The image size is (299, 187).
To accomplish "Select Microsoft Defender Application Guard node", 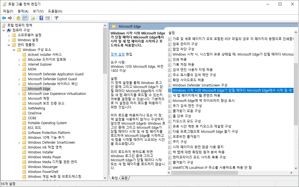I will [x=56, y=74].
